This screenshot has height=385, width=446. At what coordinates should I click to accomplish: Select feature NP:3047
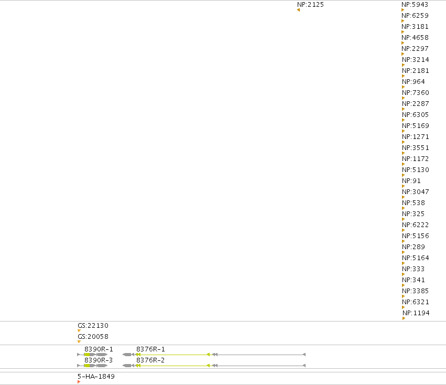[x=415, y=192]
